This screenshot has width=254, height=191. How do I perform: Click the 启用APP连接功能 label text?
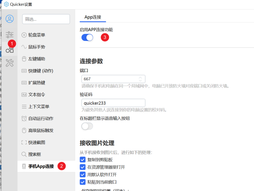coord(96,30)
